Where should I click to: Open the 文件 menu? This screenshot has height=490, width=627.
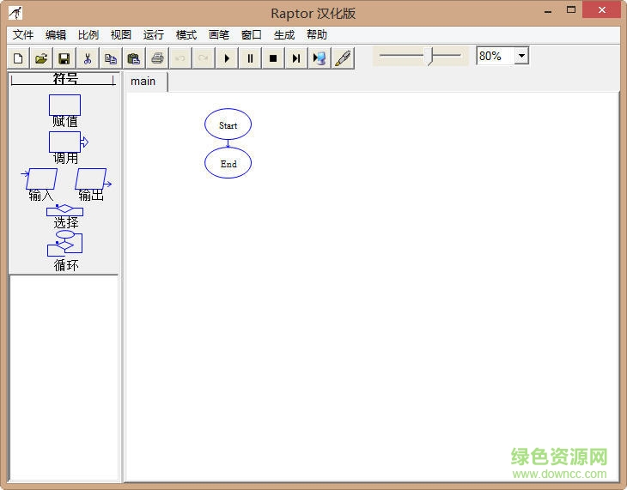23,35
